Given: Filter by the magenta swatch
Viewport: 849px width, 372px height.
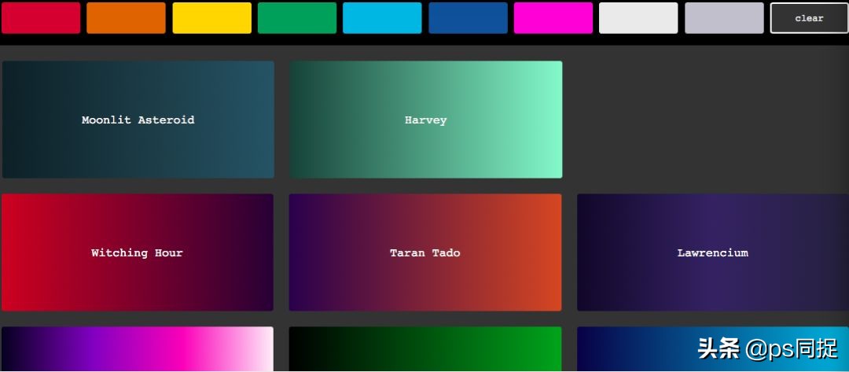Looking at the screenshot, I should 553,18.
